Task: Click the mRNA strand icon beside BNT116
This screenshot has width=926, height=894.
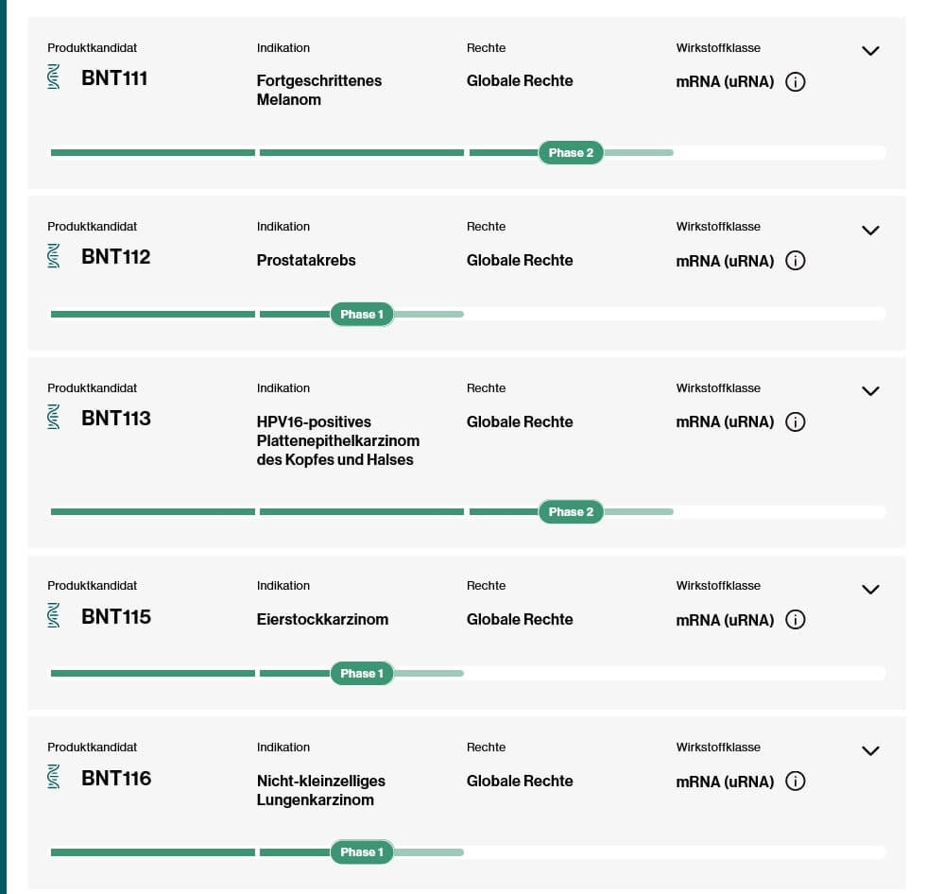Action: pyautogui.click(x=55, y=778)
